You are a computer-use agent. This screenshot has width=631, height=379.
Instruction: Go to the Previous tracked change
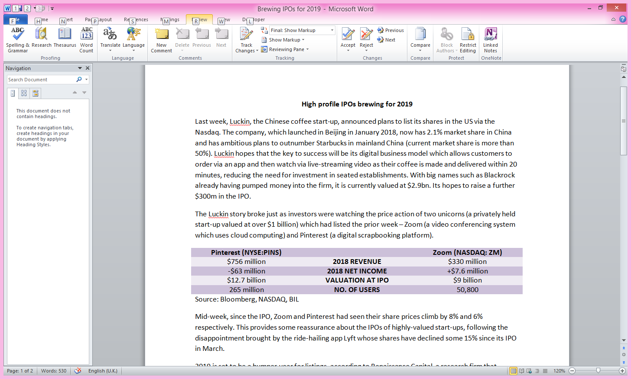pos(390,30)
